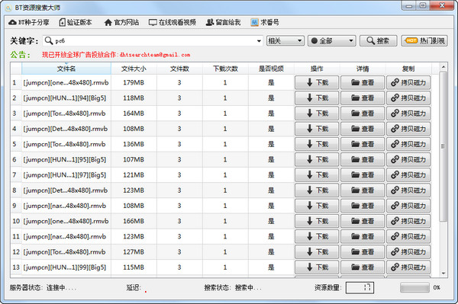This screenshot has width=458, height=304.
Task: Open 在线观看视频 from the toolbar
Action: point(173,22)
